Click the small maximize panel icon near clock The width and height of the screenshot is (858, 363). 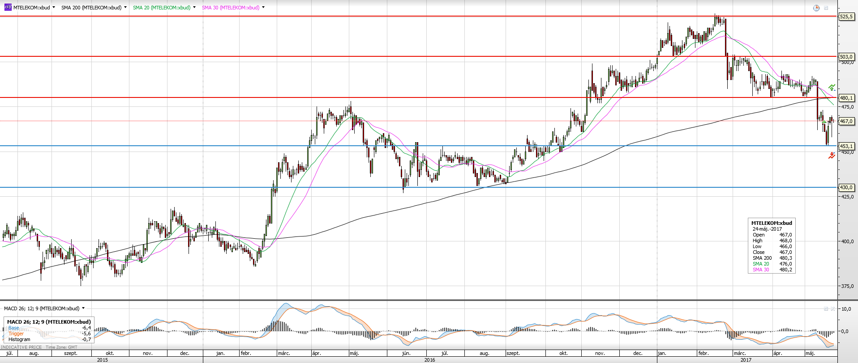(826, 8)
